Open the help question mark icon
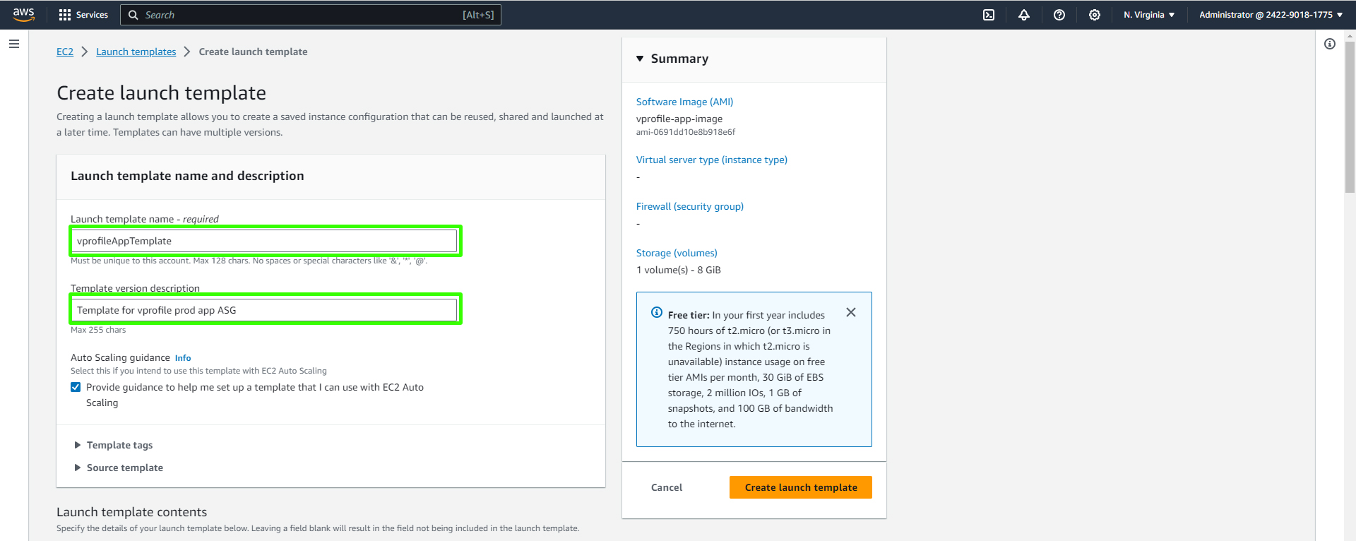 [x=1059, y=15]
